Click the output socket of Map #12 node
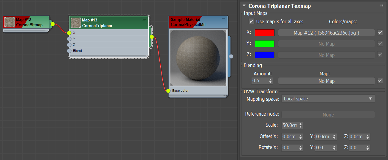Viewport: 388px width, 160px height. pos(52,24)
